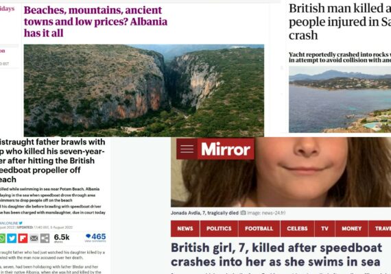The height and width of the screenshot is (274, 391).
Task: Click the camera icon in image credit
Action: click(243, 213)
